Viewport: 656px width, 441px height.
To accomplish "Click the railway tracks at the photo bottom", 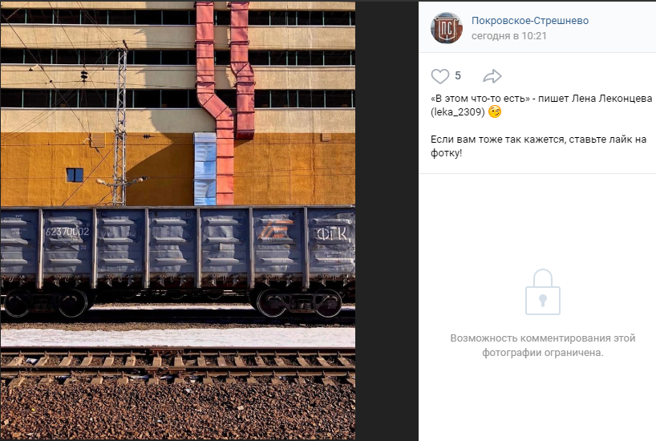I will coord(178,366).
